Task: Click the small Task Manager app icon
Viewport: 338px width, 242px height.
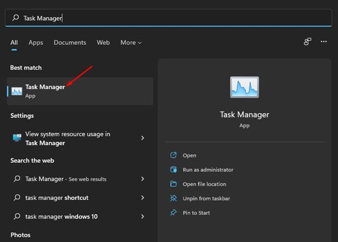Action: coord(17,91)
